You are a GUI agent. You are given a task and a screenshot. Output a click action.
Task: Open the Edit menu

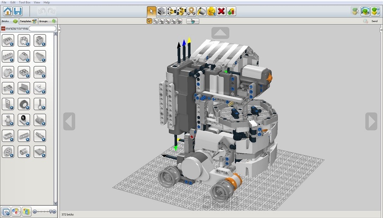tap(13, 2)
